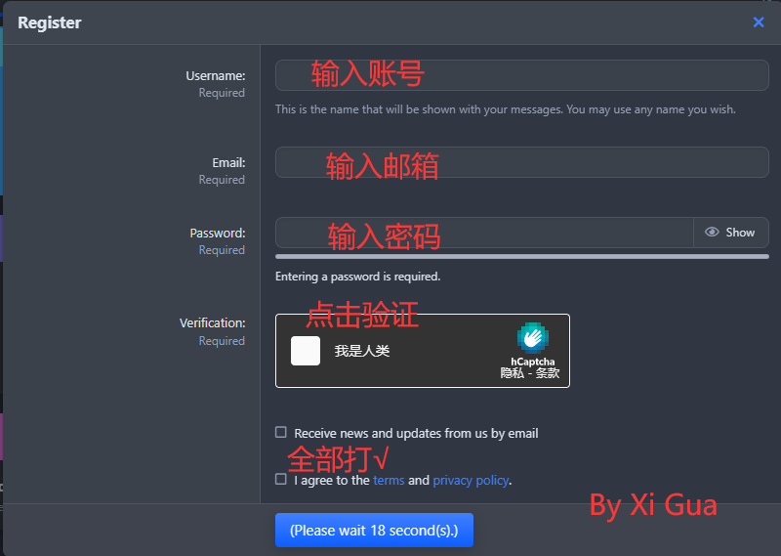Click the hCaptcha hand logo
Image resolution: width=781 pixels, height=556 pixels.
pyautogui.click(x=532, y=337)
